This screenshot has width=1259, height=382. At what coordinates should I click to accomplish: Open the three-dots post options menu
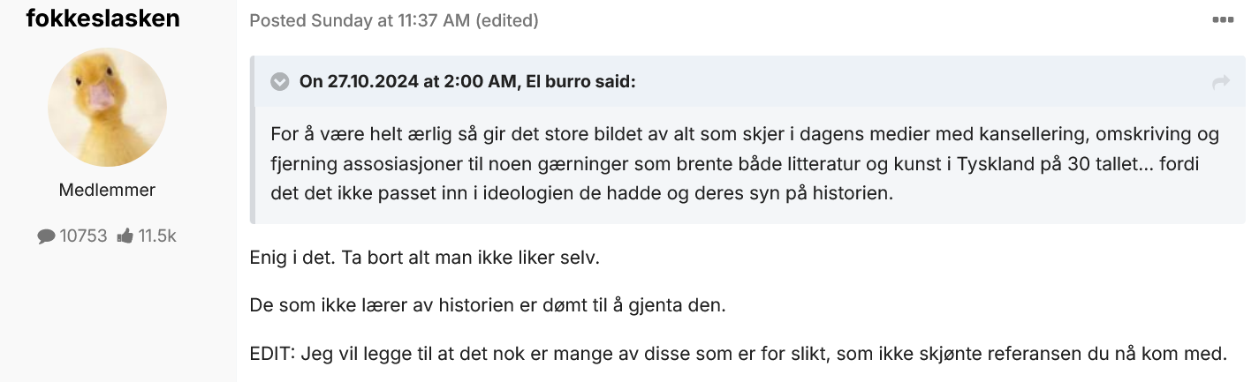[x=1223, y=19]
